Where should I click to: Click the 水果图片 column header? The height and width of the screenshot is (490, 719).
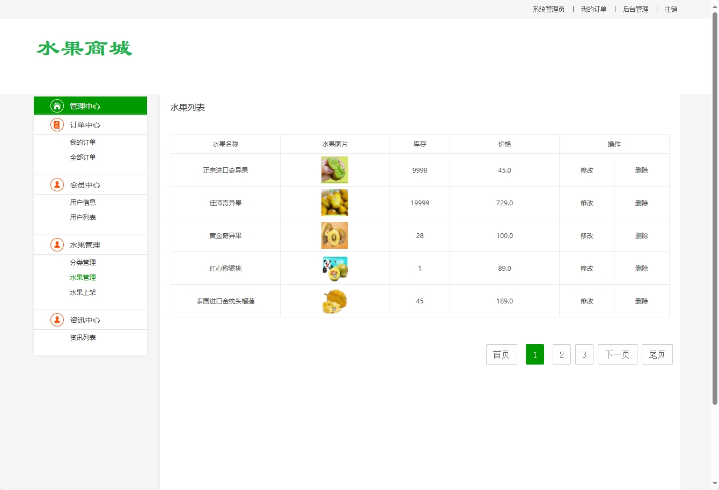pos(335,144)
